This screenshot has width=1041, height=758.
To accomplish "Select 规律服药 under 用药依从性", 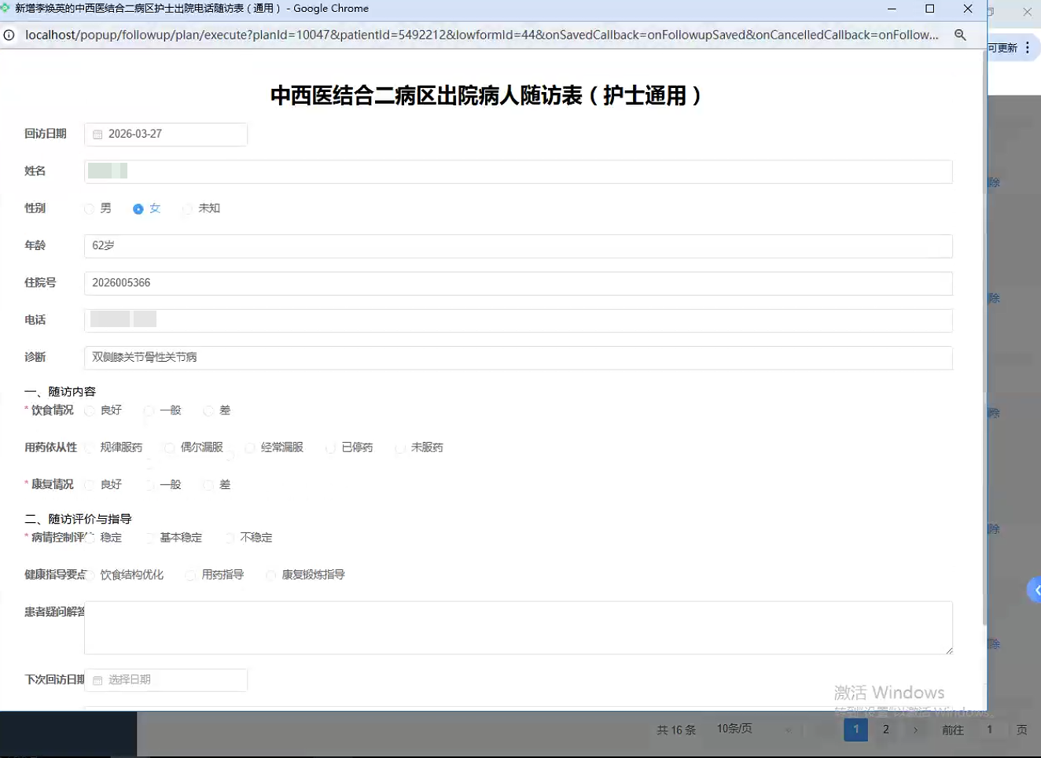I will (x=89, y=447).
